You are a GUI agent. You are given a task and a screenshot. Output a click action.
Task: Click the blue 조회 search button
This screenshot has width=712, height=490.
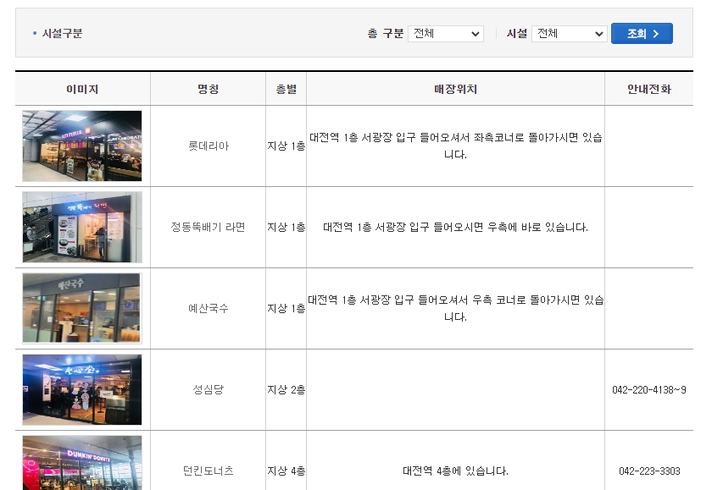click(x=642, y=34)
